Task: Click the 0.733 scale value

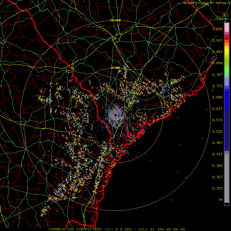Action: point(217,86)
